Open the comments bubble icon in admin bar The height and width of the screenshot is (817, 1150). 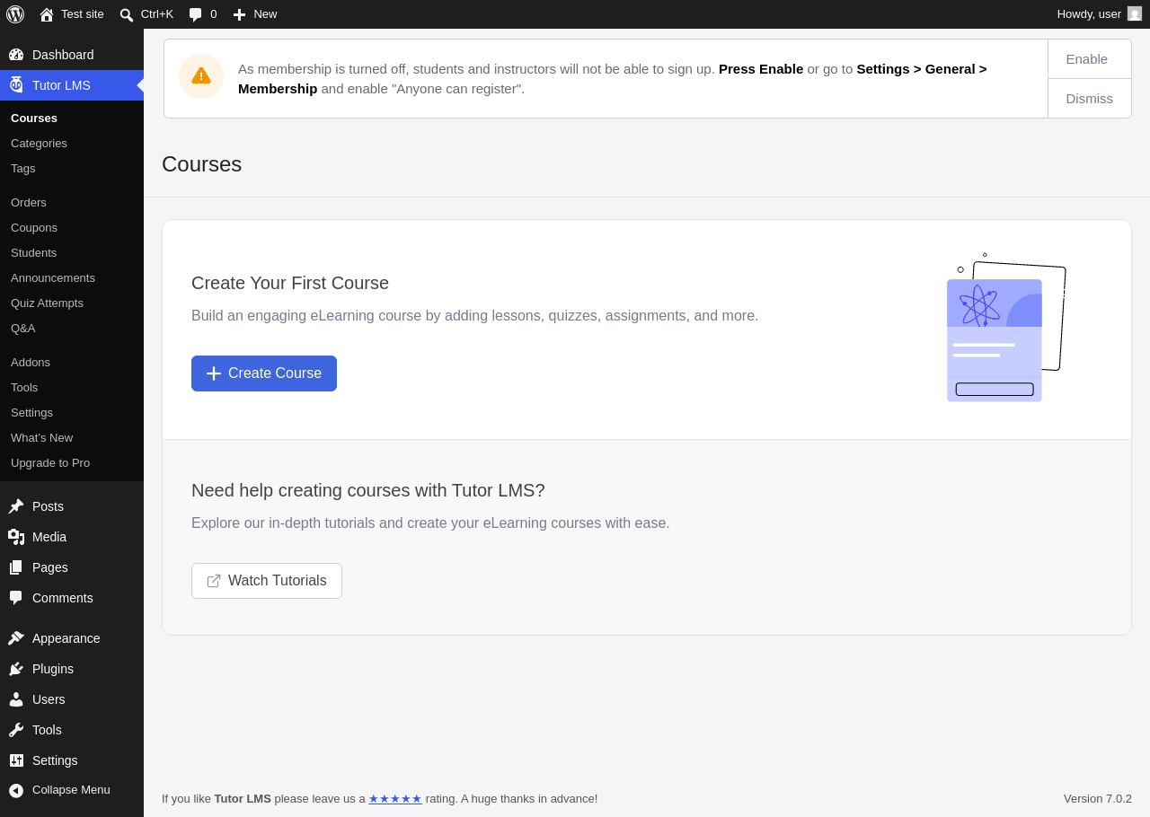point(196,14)
